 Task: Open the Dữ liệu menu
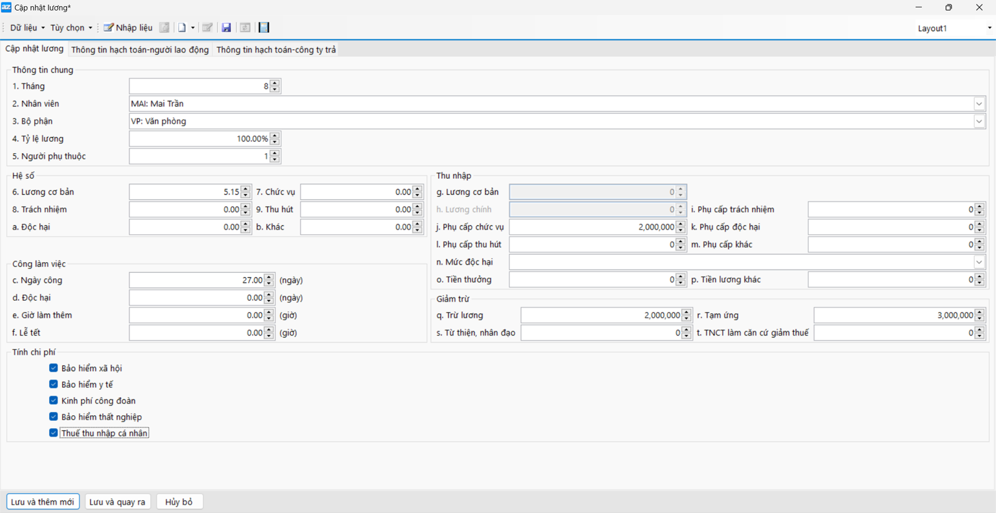(27, 27)
